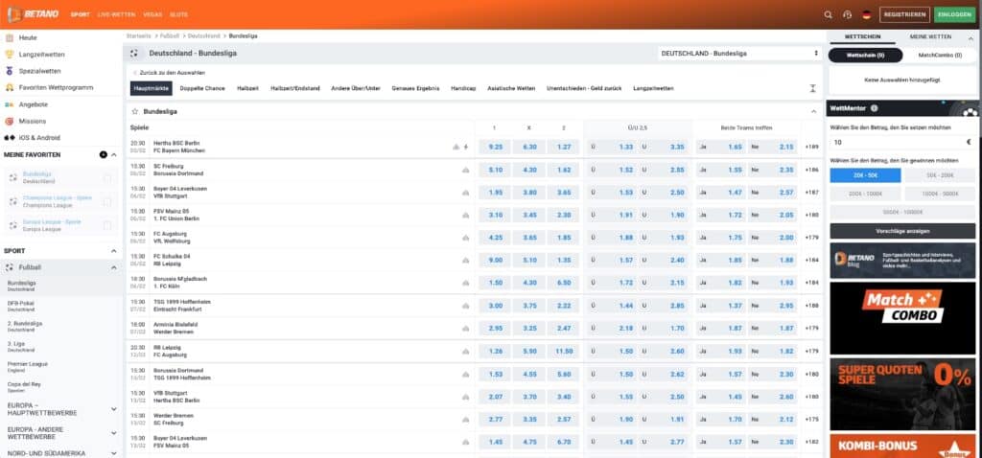Click the green EINLOGGEN button
Viewport: 982px width, 458px height.
coord(955,14)
